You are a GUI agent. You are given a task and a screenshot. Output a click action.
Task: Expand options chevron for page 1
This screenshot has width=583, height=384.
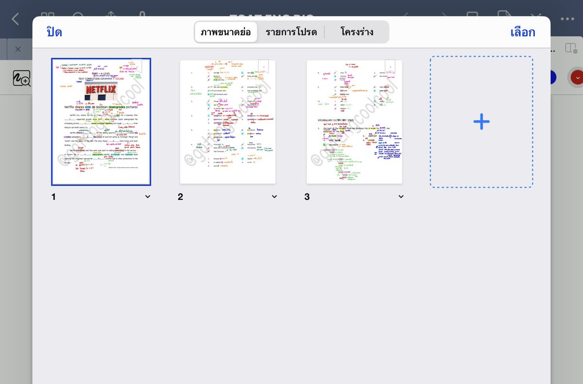tap(148, 197)
